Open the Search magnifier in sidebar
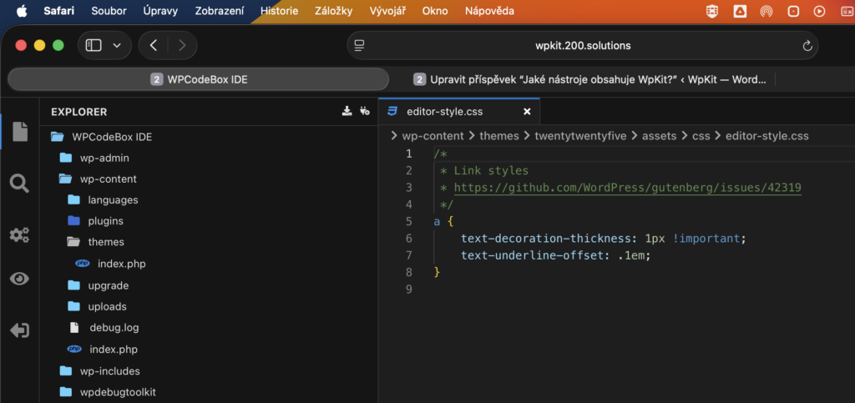 pos(19,184)
